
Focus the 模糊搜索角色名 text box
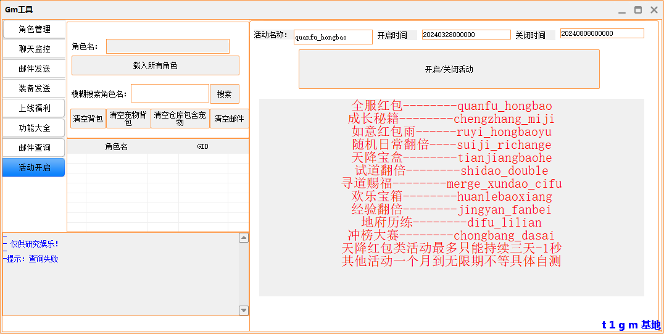[x=170, y=94]
